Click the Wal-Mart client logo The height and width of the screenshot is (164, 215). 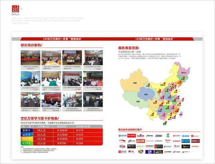point(131,135)
